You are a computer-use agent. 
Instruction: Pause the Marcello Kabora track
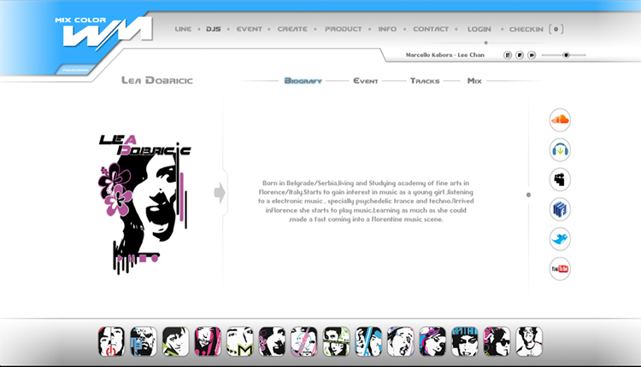(x=508, y=55)
